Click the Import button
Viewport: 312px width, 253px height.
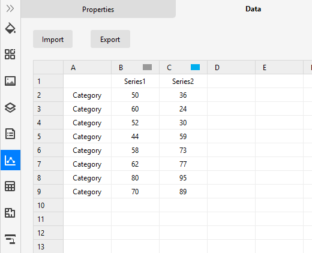click(53, 39)
